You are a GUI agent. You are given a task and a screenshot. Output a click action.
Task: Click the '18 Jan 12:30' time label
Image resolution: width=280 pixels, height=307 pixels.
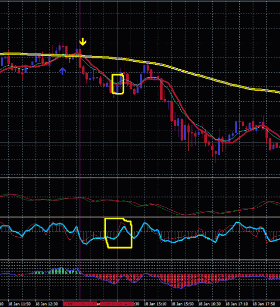(x=46, y=304)
